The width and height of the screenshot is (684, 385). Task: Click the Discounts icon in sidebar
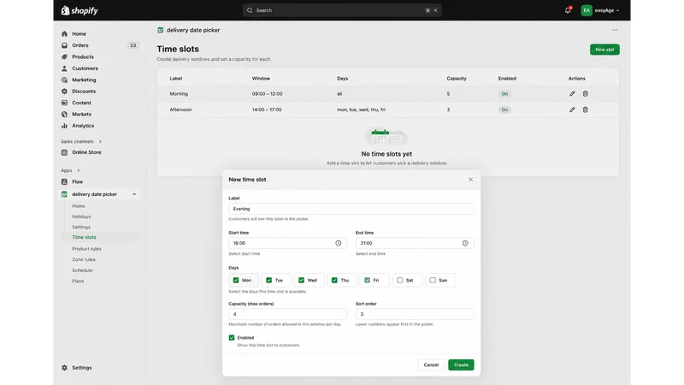(x=65, y=92)
